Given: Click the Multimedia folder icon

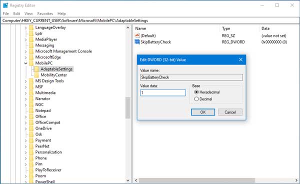Looking at the screenshot, I should pos(31,93).
